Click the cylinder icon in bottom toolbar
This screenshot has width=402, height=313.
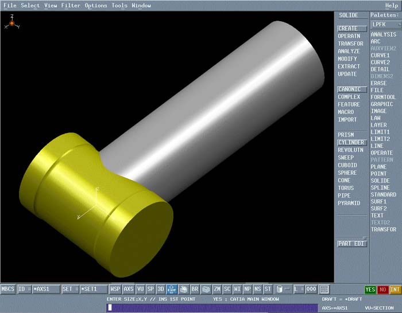tap(280, 289)
